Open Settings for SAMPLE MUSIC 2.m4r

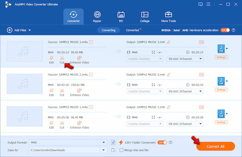221,90
